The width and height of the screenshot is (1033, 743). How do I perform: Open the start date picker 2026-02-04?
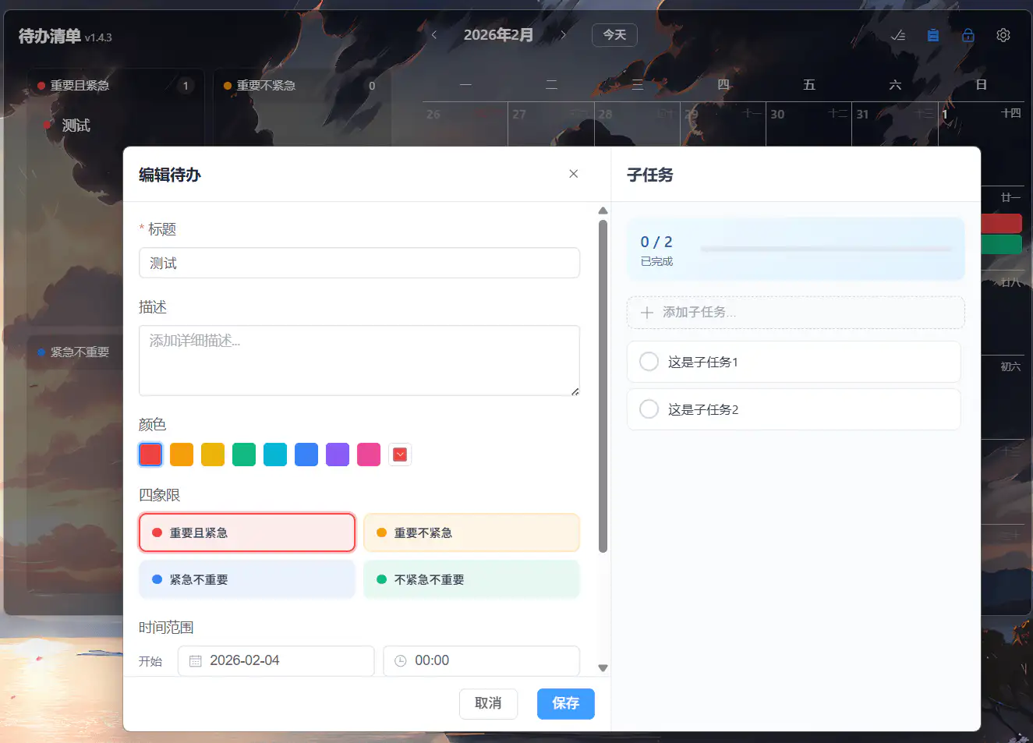tap(276, 661)
